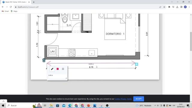
Task: Click the ACCEPT cookie button
Action: tap(139, 99)
